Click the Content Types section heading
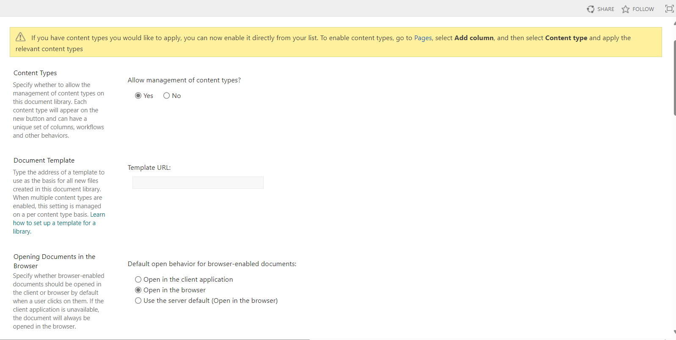 35,73
